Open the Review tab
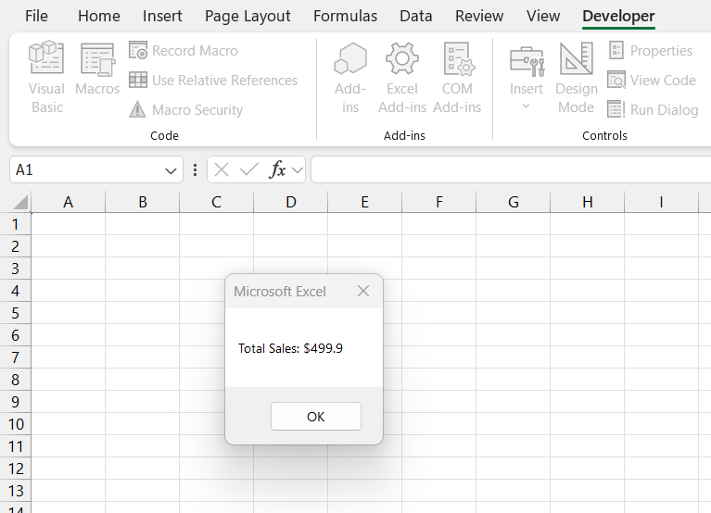 (x=479, y=16)
